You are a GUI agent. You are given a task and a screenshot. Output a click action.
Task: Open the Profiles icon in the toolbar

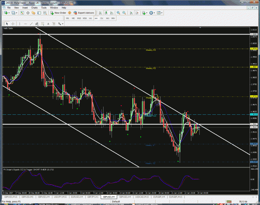[x=13, y=13]
